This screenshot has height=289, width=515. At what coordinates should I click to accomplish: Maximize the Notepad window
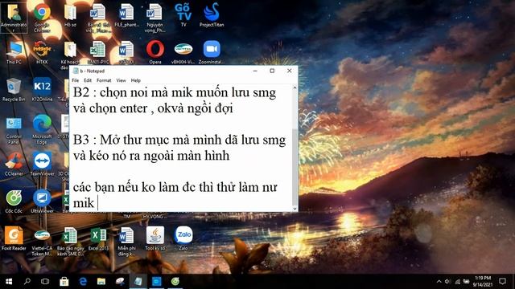click(x=272, y=71)
